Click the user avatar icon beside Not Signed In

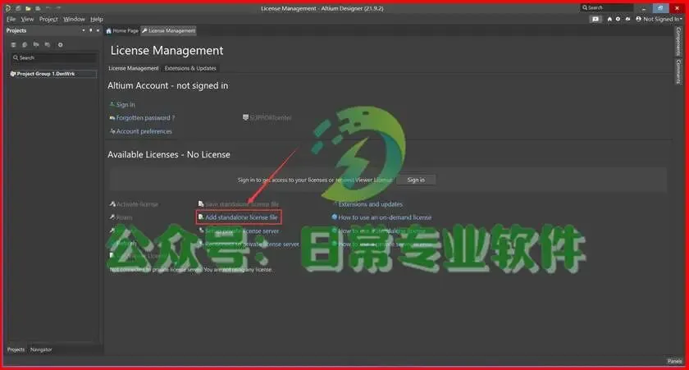638,19
